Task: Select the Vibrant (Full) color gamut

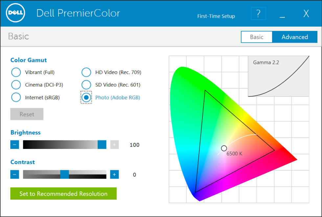Action: coord(16,72)
